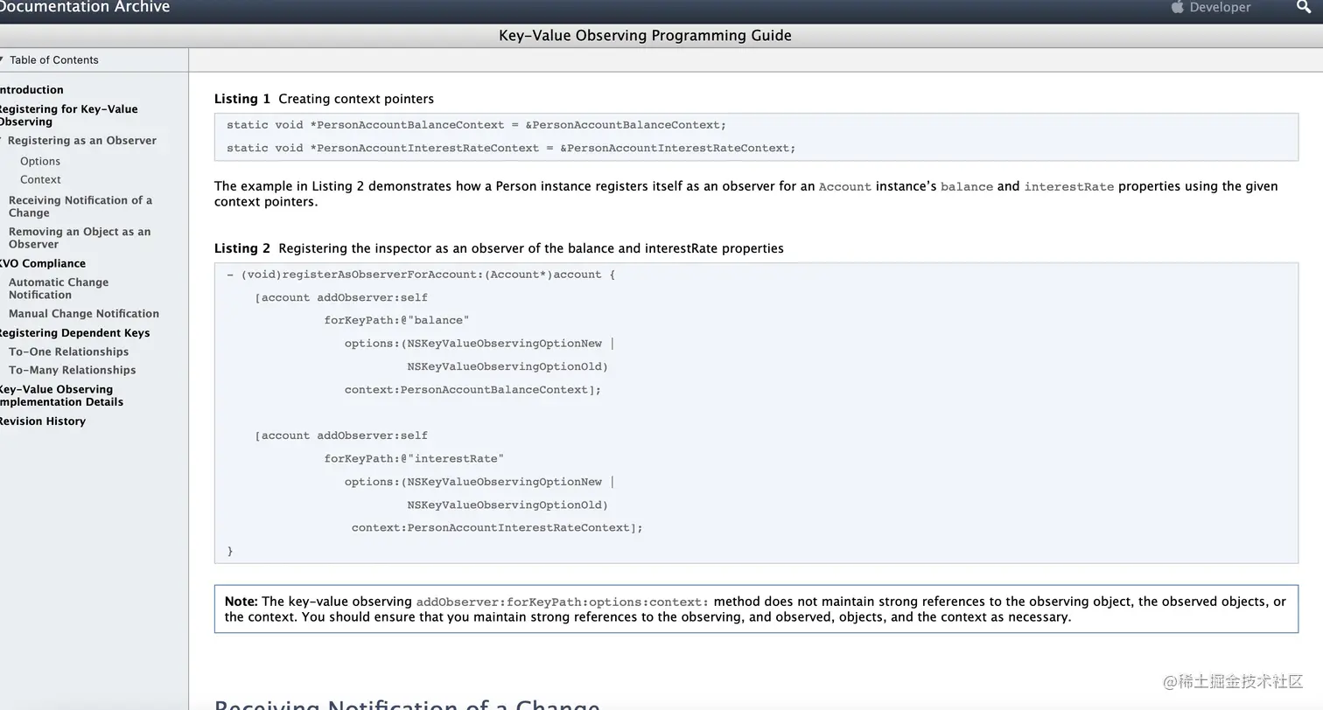1323x710 pixels.
Task: Open the KVO Compliance chapter
Action: pyautogui.click(x=43, y=264)
